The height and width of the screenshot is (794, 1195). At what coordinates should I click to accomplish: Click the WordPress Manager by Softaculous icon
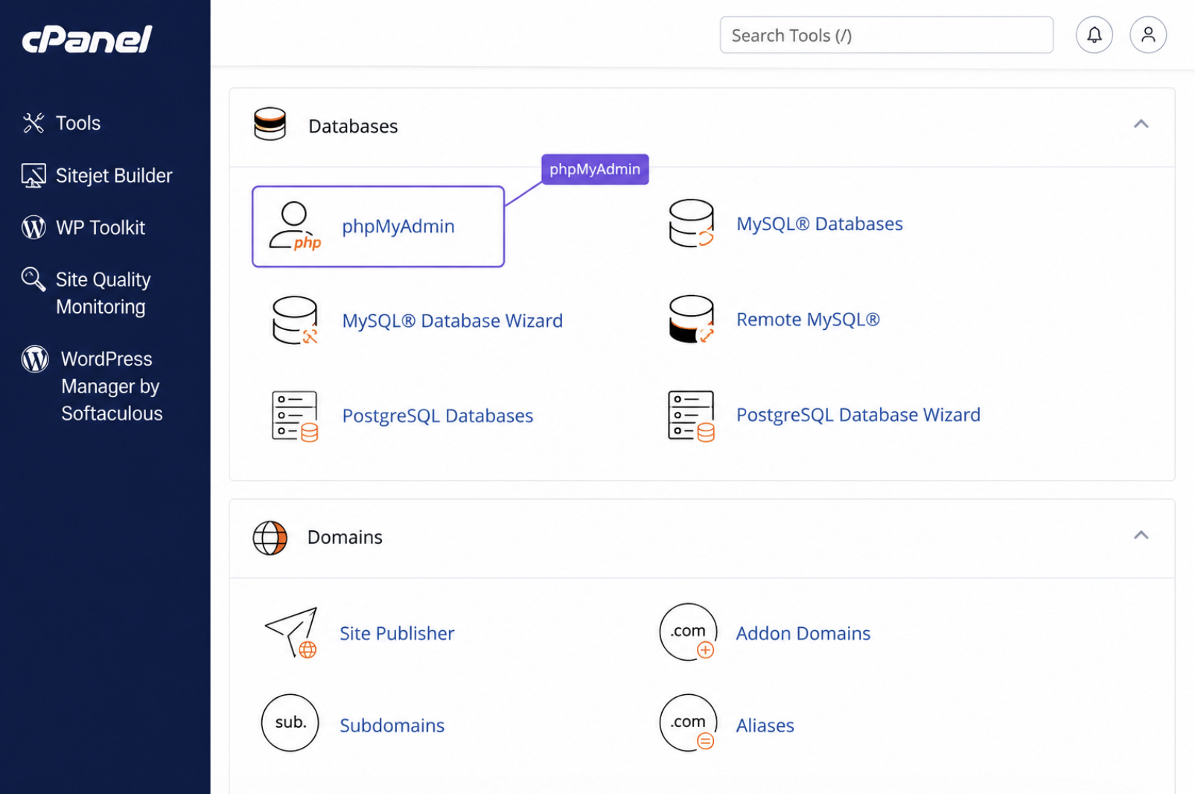(35, 359)
